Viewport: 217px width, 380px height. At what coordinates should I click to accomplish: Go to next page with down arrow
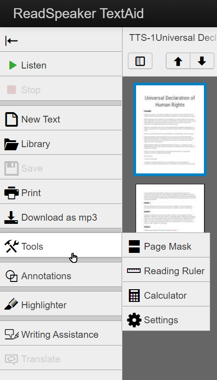[x=202, y=61]
